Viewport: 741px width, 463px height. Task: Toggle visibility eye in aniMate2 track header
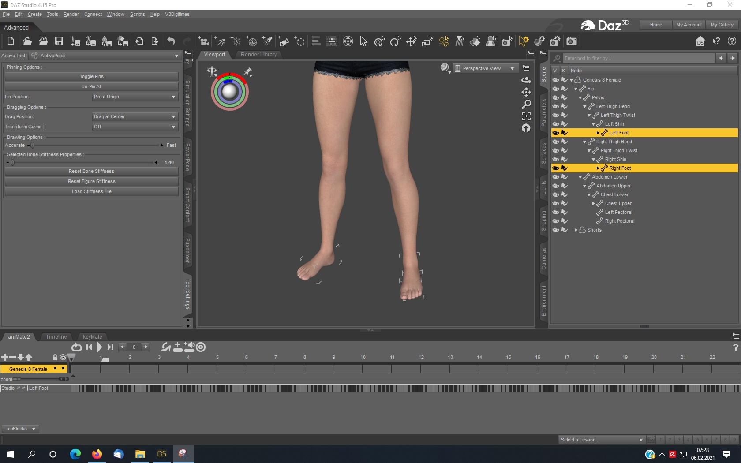pos(63,357)
